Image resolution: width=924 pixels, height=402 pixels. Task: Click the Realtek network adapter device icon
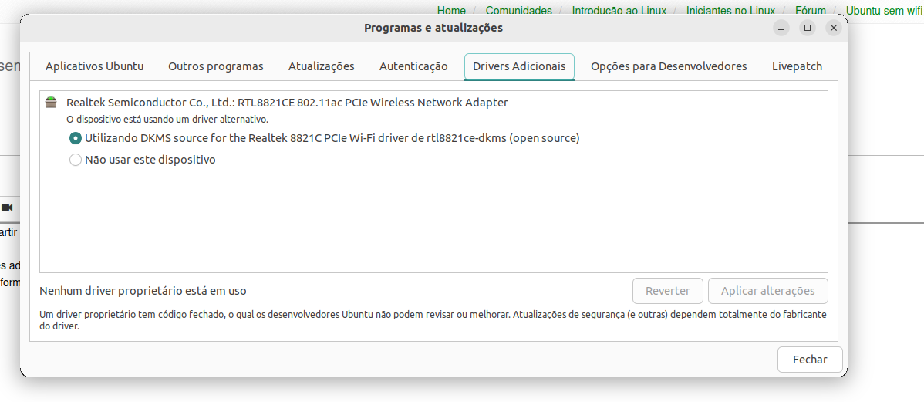tap(51, 103)
